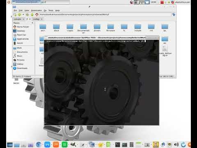The width and height of the screenshot is (197, 148).
Task: Switch to the configs tab
Action: pyautogui.click(x=36, y=19)
